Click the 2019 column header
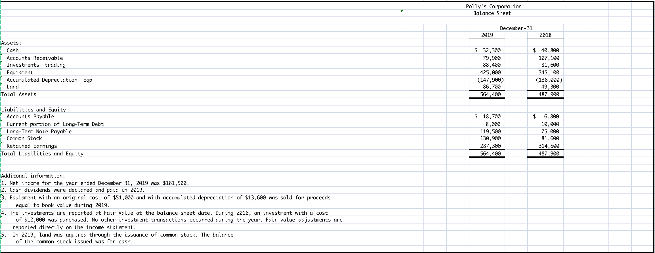The width and height of the screenshot is (655, 253). (x=487, y=35)
